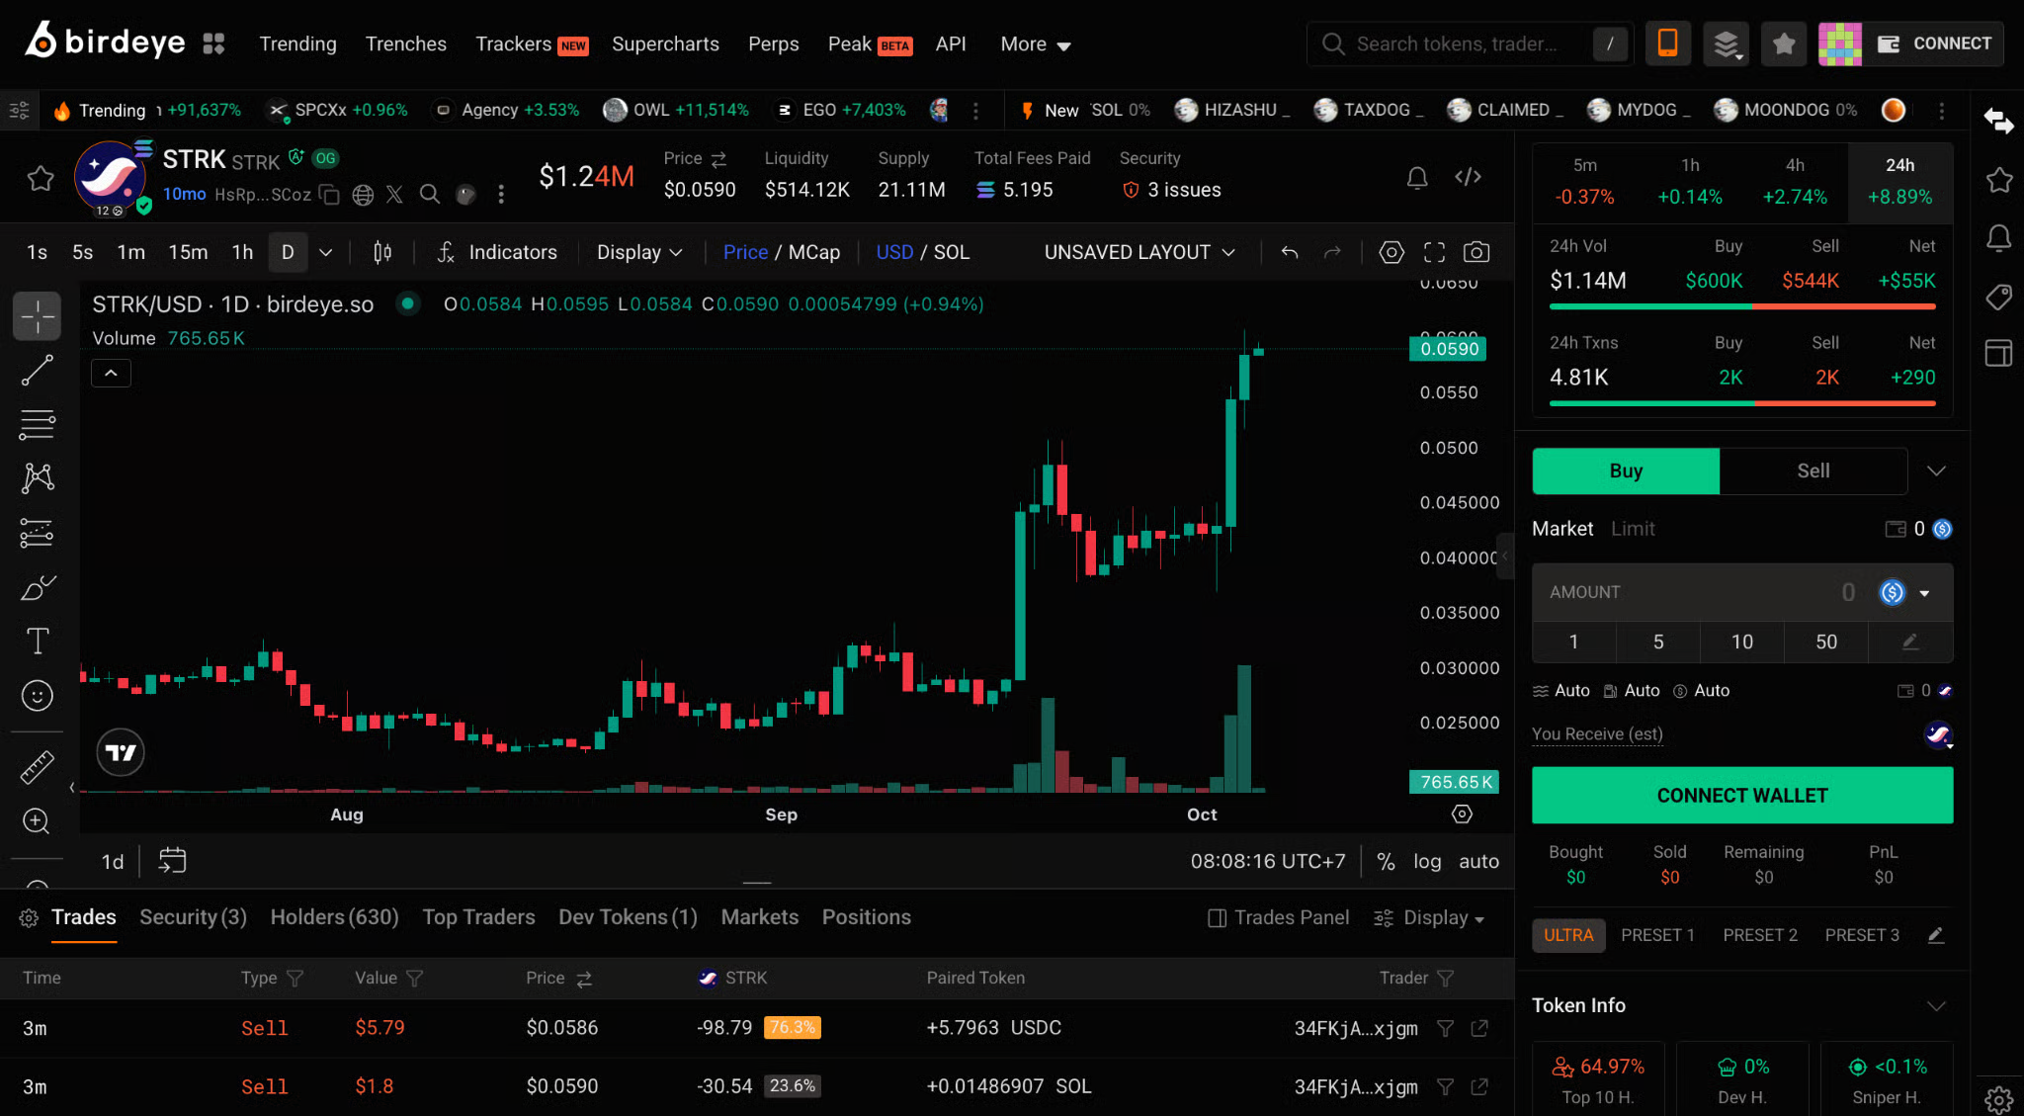Select the text annotation tool
The image size is (2024, 1116).
tap(38, 642)
